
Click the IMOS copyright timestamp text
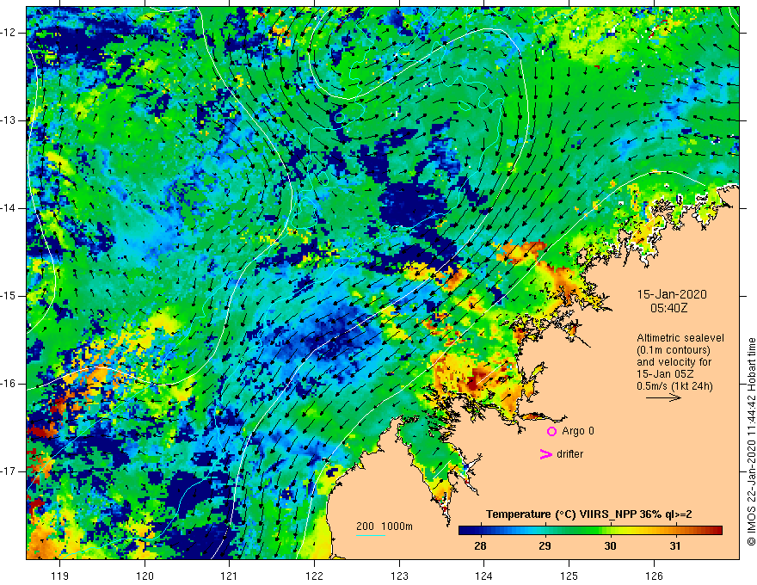(x=751, y=441)
